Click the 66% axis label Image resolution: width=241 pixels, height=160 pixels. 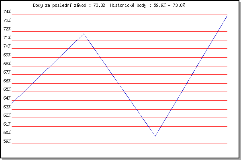click(x=7, y=81)
